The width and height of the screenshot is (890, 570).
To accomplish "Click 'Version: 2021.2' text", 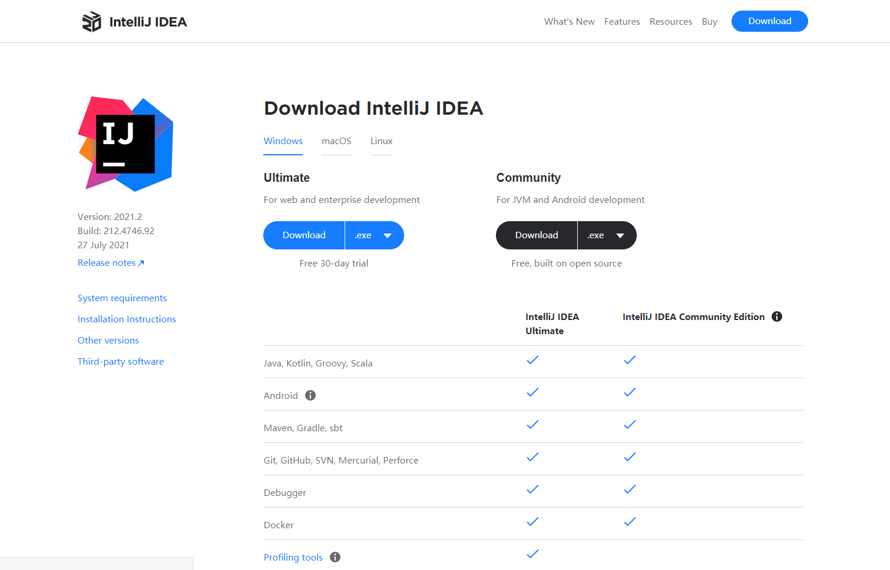I will [110, 217].
